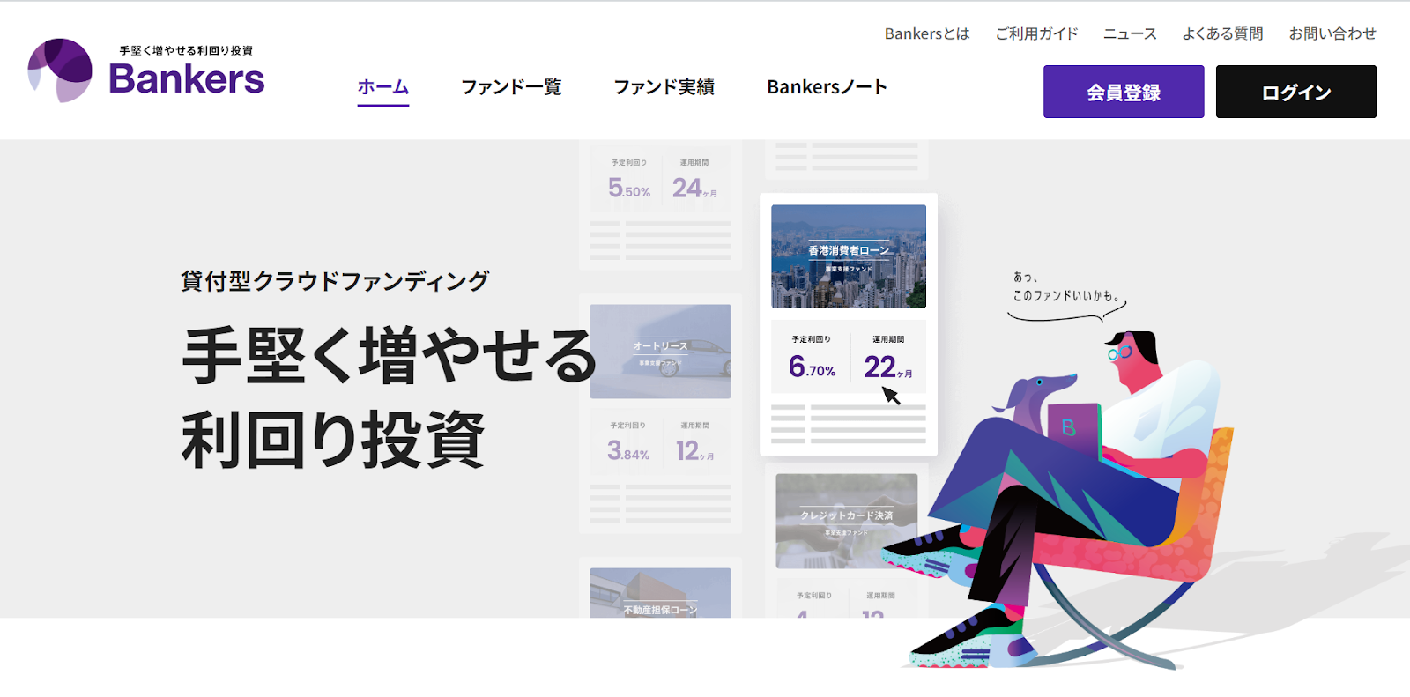The width and height of the screenshot is (1410, 697).
Task: Open the ホーム navigation tab
Action: click(383, 87)
